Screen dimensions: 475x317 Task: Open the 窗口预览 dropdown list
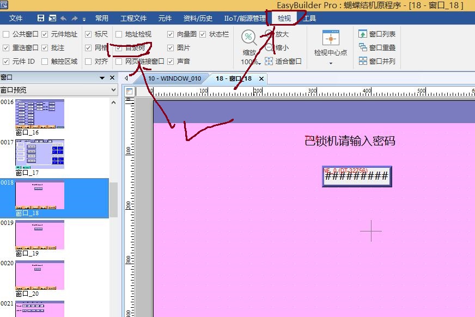(113, 90)
